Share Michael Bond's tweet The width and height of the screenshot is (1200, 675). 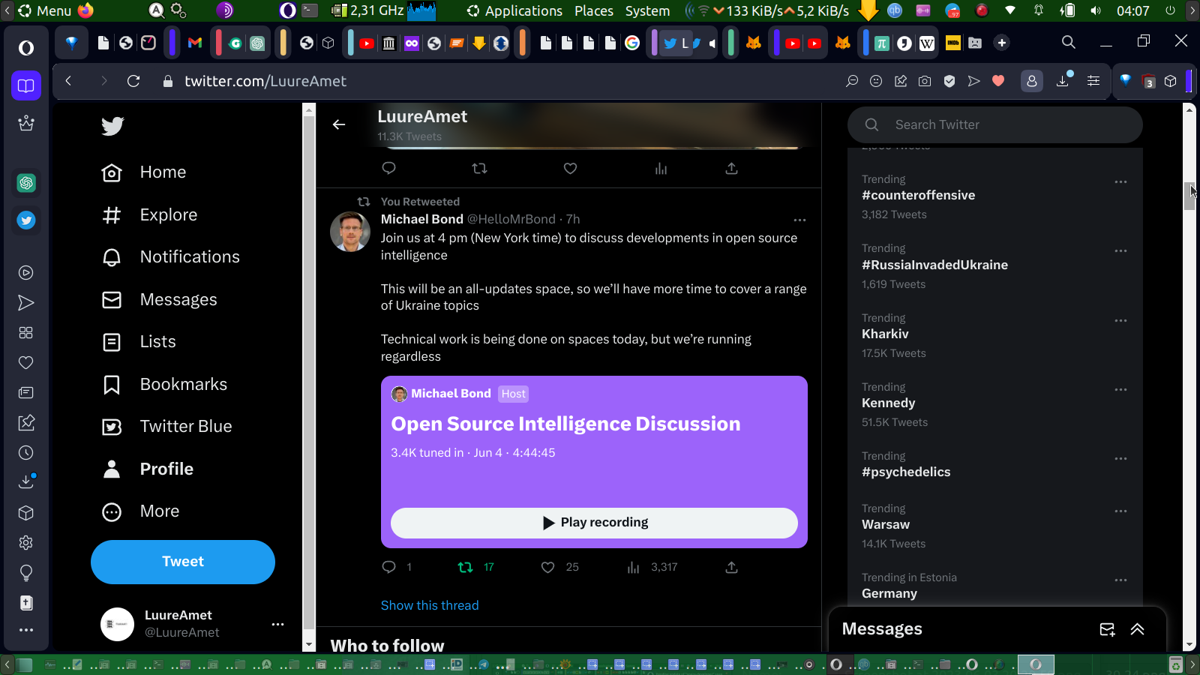point(732,567)
